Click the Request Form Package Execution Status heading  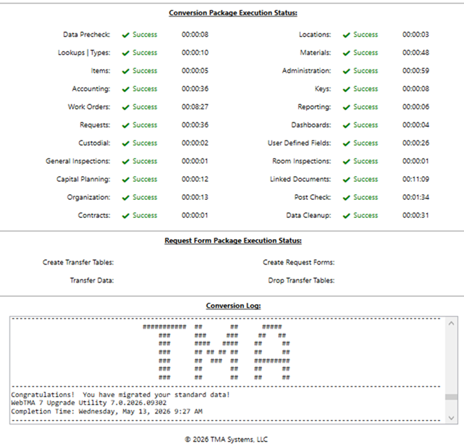tap(233, 240)
